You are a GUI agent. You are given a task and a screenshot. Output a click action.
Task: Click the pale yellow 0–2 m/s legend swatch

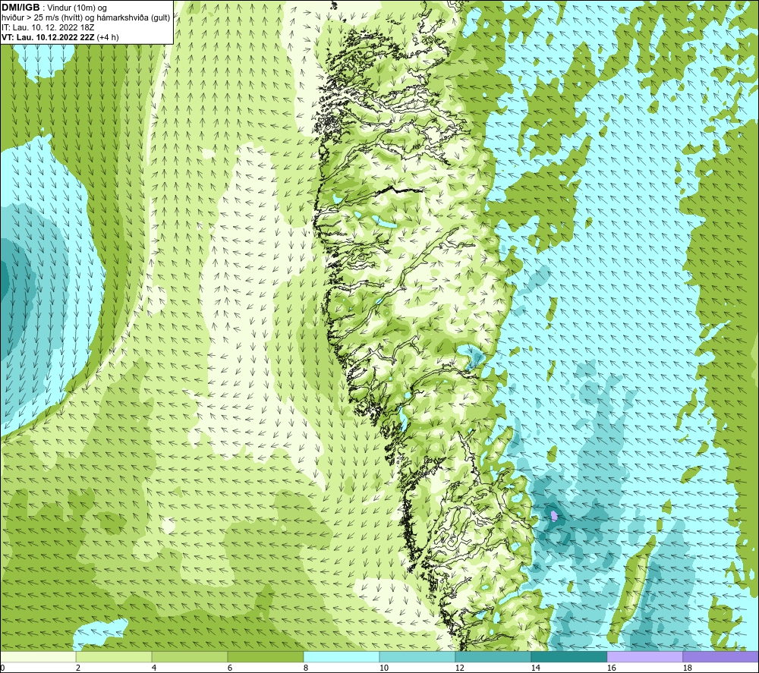tap(38, 656)
